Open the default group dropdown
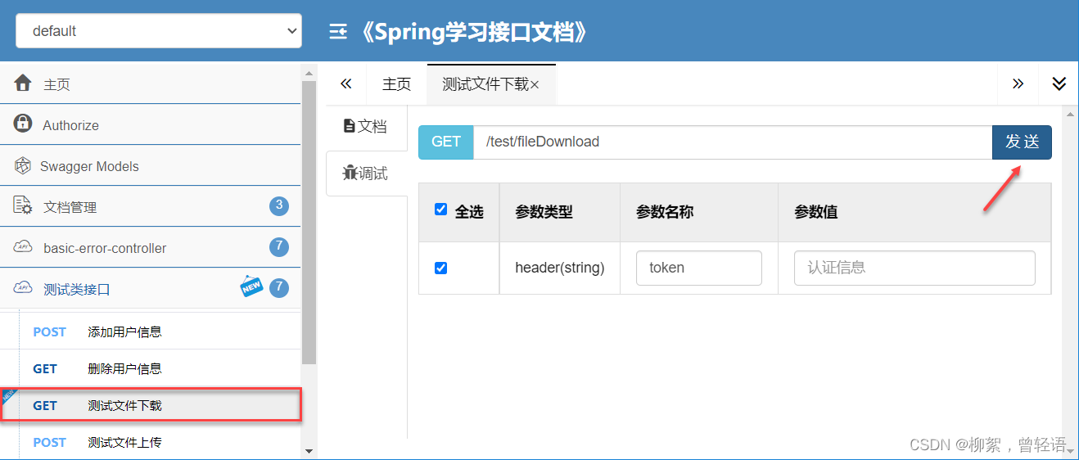 click(159, 31)
